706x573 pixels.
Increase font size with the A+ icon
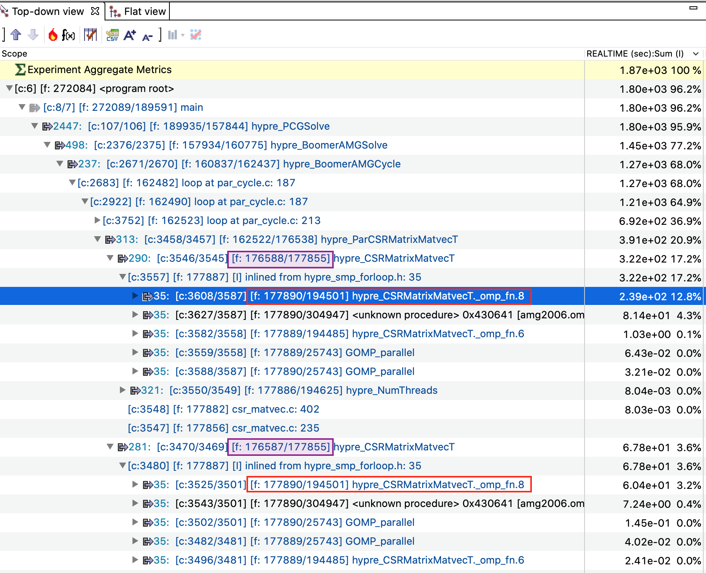pyautogui.click(x=130, y=35)
